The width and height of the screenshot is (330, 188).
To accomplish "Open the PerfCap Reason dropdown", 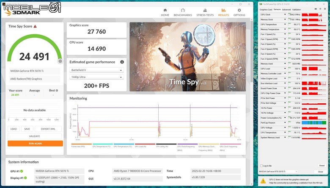I will tap(285, 123).
